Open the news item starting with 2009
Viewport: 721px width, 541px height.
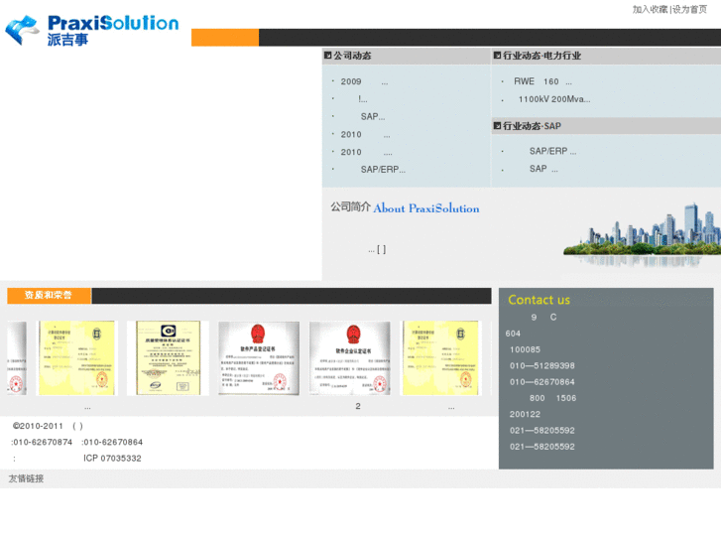tap(364, 82)
